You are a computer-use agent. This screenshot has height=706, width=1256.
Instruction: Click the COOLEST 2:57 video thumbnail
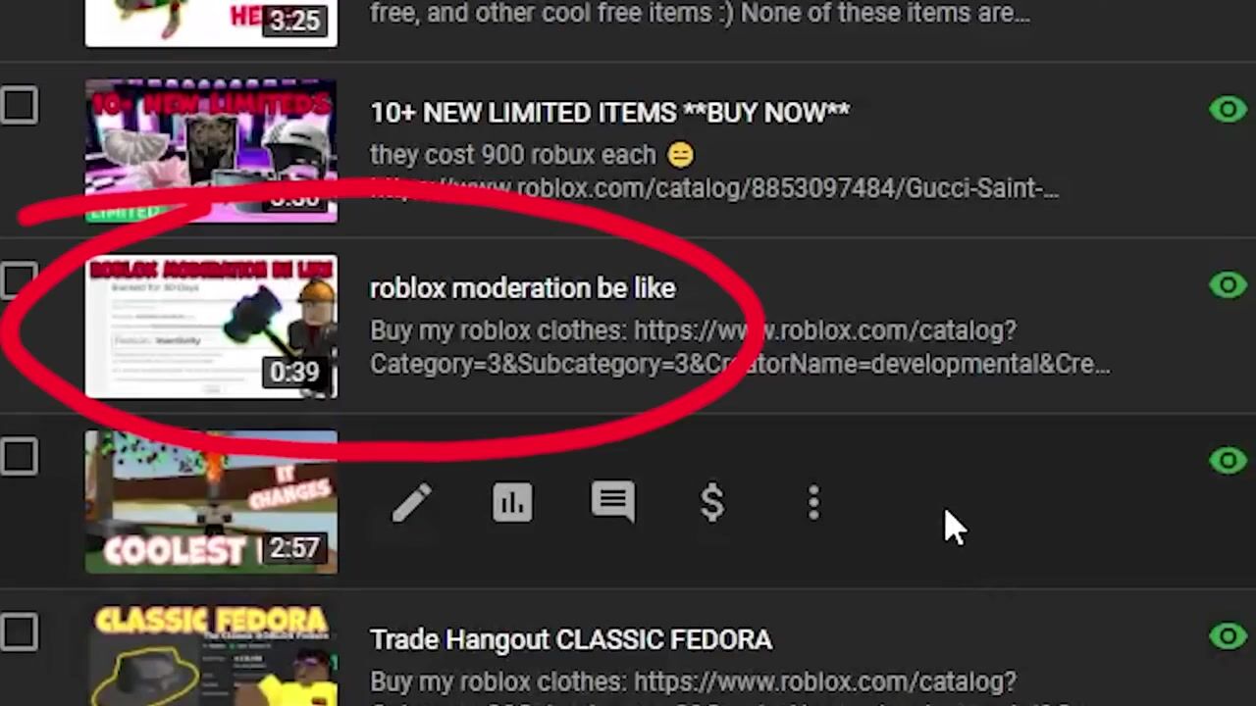click(211, 502)
